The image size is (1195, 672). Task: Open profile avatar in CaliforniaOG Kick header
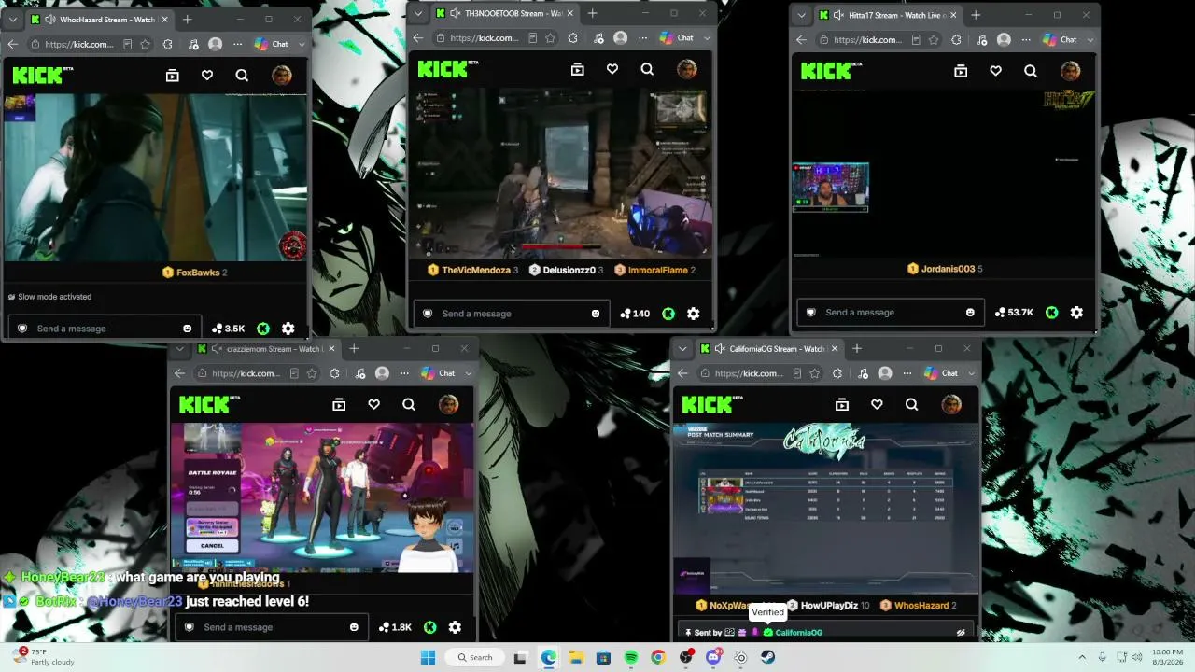click(951, 404)
